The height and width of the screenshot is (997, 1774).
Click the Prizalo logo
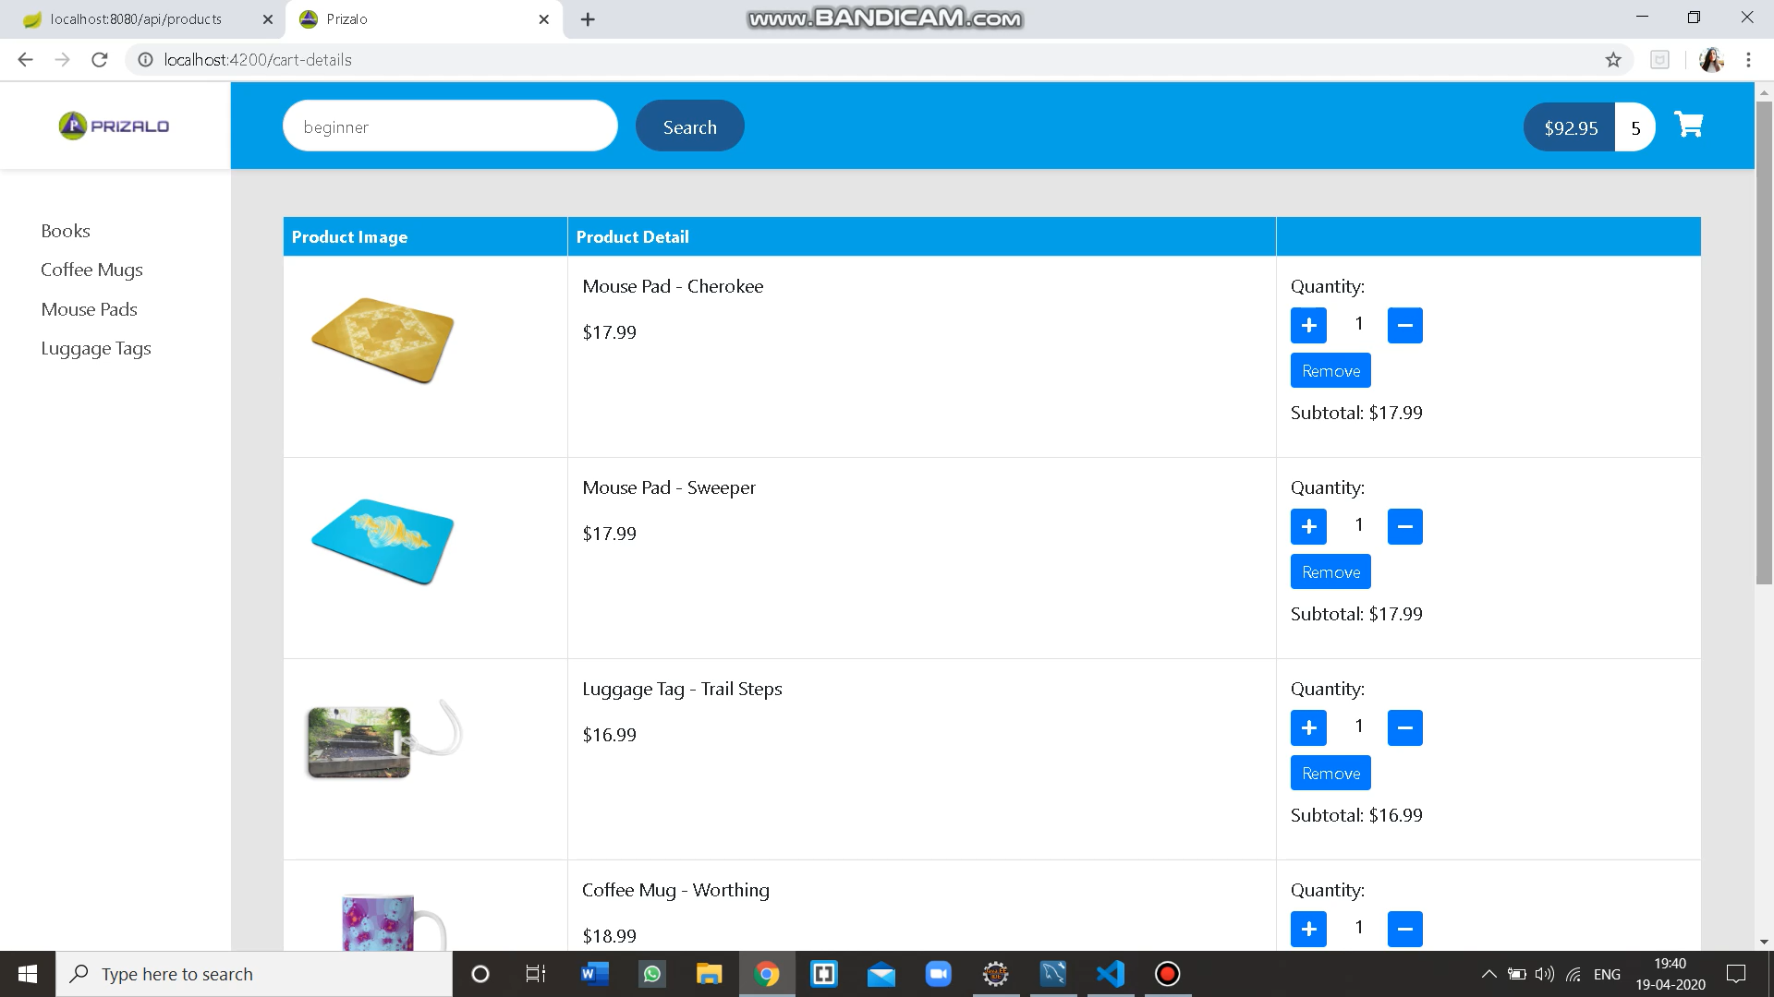click(x=114, y=126)
